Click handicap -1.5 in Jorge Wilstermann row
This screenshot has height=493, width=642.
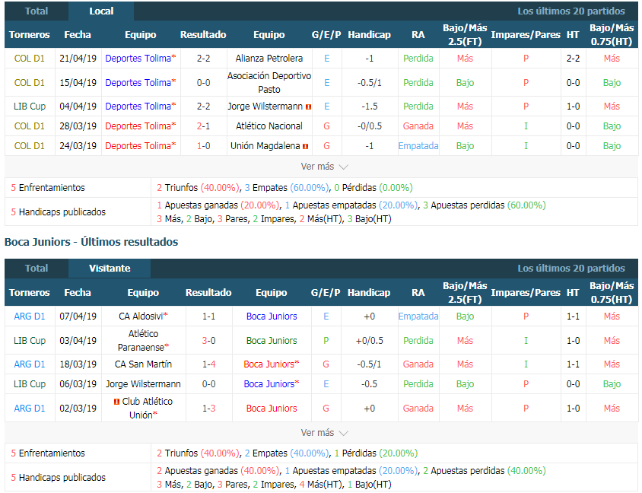click(x=370, y=107)
